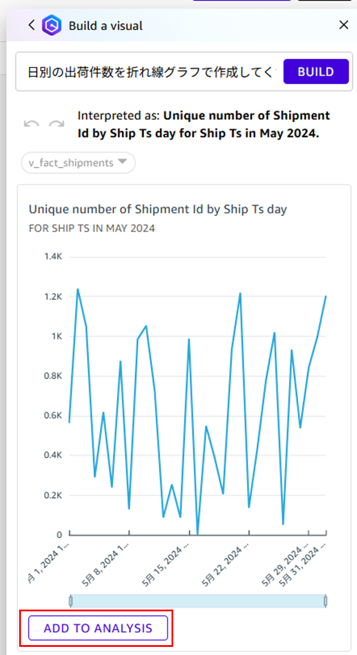The width and height of the screenshot is (357, 655).
Task: Click the 1.4K y-axis label
Action: point(53,257)
